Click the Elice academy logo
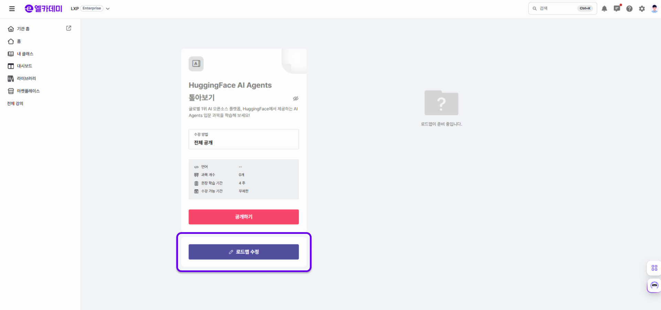The height and width of the screenshot is (310, 661). coord(43,9)
